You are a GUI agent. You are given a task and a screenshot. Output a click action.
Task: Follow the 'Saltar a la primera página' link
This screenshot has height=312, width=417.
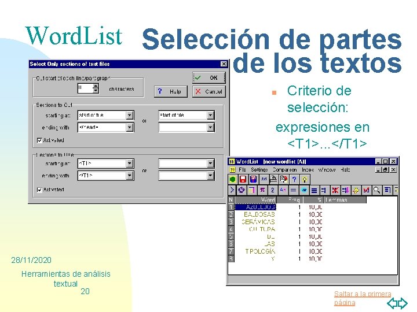point(363,298)
